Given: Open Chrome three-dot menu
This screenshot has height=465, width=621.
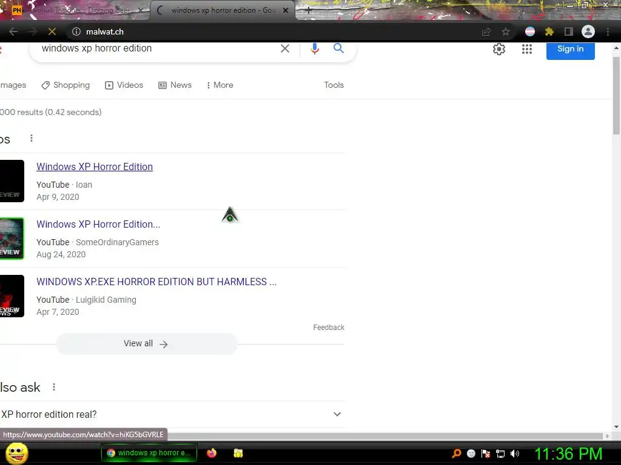Looking at the screenshot, I should [x=608, y=31].
